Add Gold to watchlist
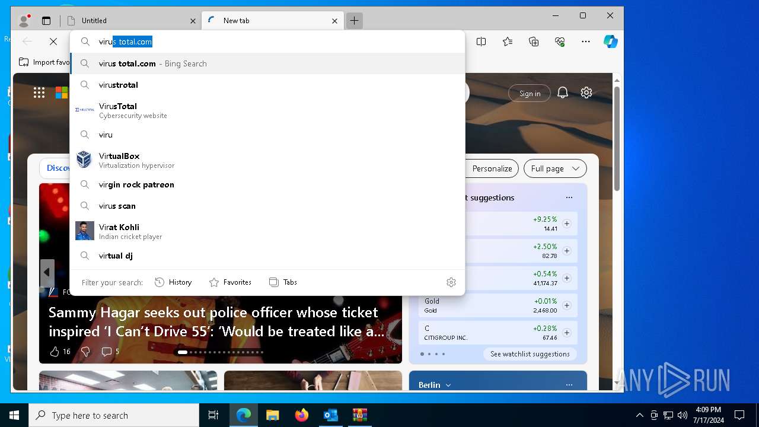This screenshot has width=759, height=427. [x=567, y=305]
